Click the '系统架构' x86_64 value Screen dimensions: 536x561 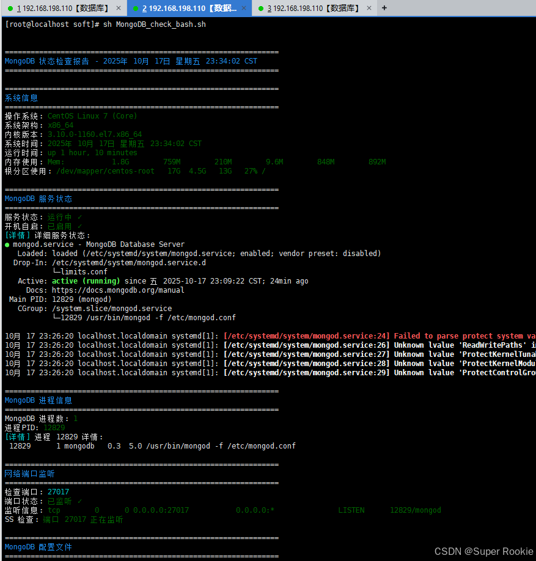pyautogui.click(x=61, y=125)
